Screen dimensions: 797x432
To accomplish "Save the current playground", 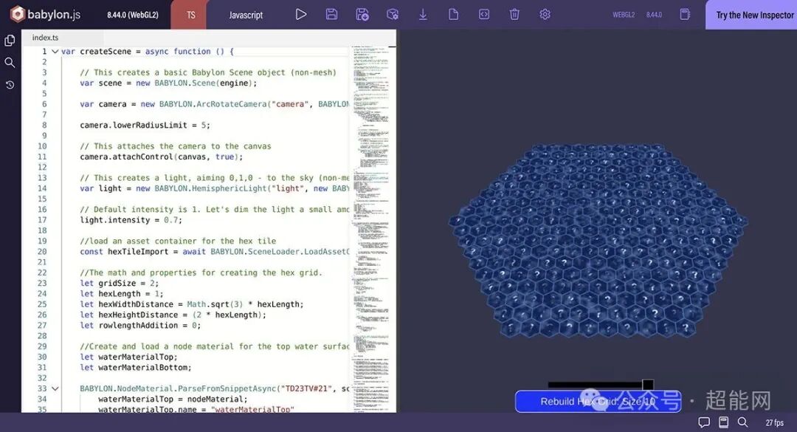I will (331, 14).
